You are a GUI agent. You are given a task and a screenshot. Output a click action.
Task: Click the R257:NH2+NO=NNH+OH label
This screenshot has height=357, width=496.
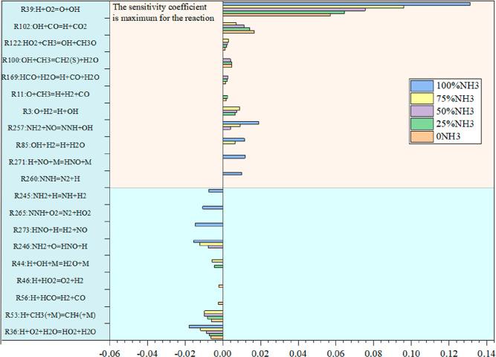54,128
